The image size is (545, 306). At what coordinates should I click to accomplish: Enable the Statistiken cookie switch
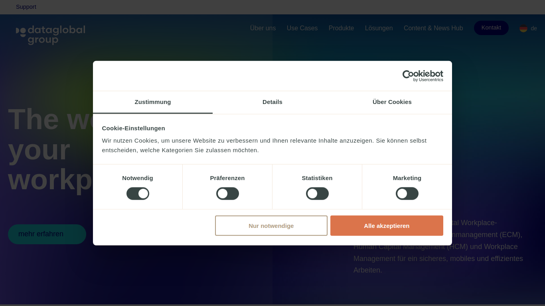(x=317, y=194)
